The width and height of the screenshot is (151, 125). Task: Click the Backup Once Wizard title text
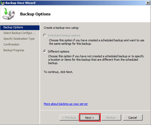tap(20, 3)
